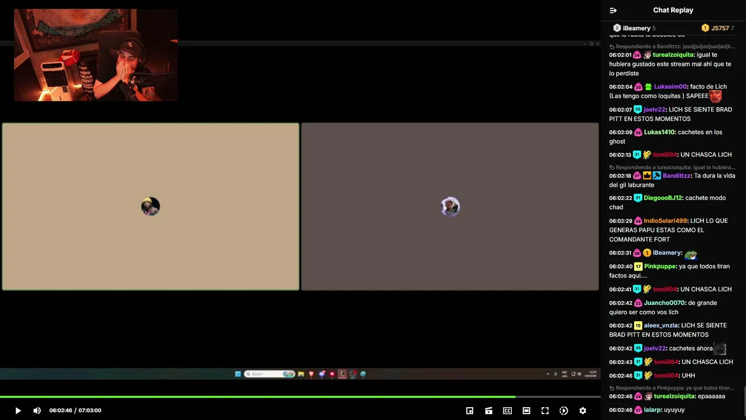This screenshot has width=746, height=420.
Task: Click joelv22 username at 06:02:07
Action: click(654, 110)
